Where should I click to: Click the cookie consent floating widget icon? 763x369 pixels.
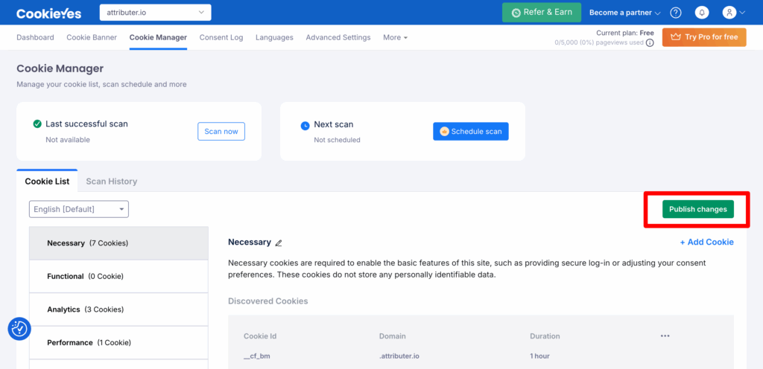click(x=19, y=328)
